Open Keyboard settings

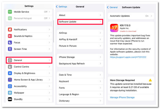tap(80, 81)
